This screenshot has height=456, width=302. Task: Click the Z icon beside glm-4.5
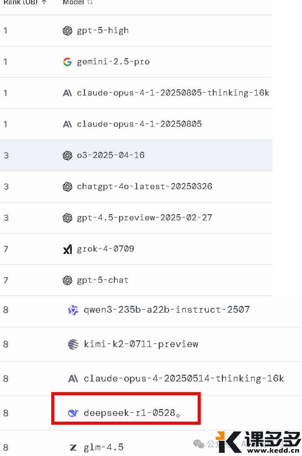pos(73,447)
